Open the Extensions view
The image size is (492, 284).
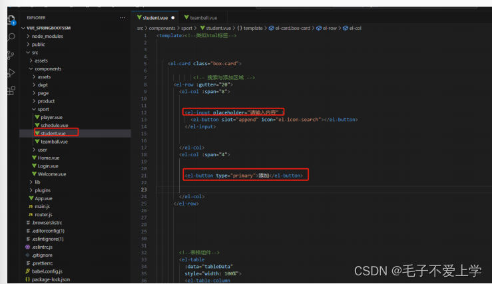11,91
